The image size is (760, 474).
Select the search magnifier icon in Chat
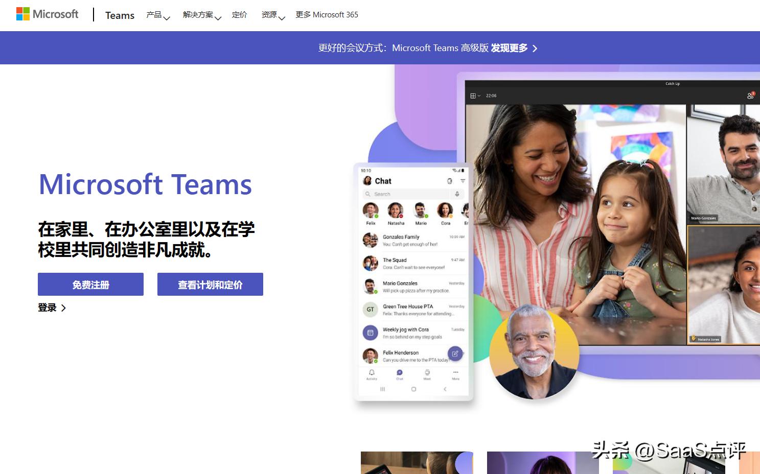(x=368, y=194)
